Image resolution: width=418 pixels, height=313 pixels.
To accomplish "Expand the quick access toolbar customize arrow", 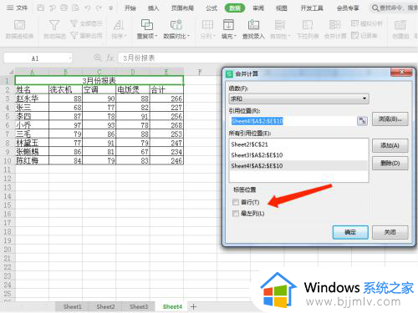I will 111,8.
